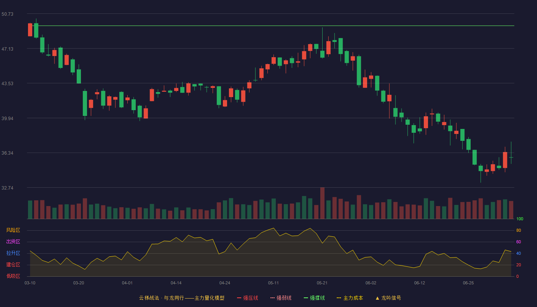Select the 出货区 zone label
The width and height of the screenshot is (537, 307).
(x=13, y=242)
